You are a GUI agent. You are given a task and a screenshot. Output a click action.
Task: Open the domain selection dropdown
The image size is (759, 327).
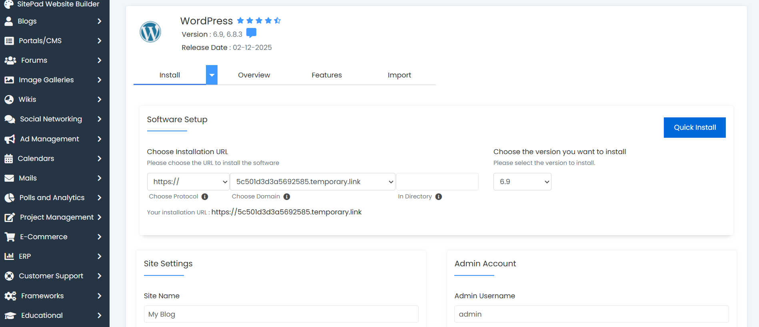[313, 182]
